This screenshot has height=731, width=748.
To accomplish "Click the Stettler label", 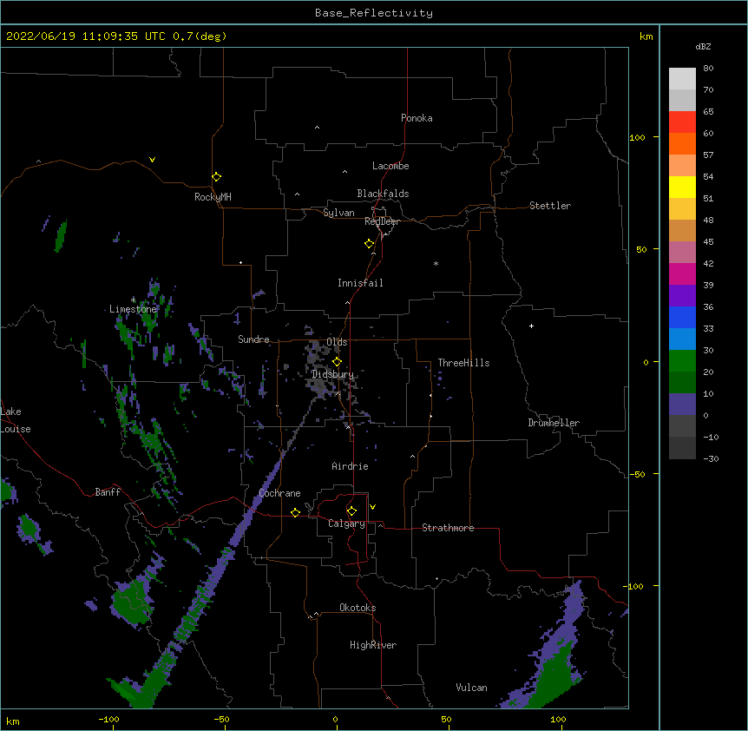I will tap(550, 206).
